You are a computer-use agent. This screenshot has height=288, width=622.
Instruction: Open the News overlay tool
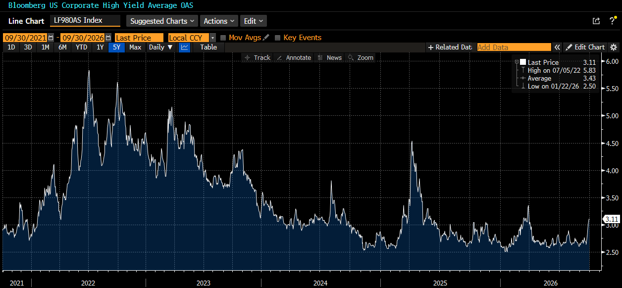(330, 57)
